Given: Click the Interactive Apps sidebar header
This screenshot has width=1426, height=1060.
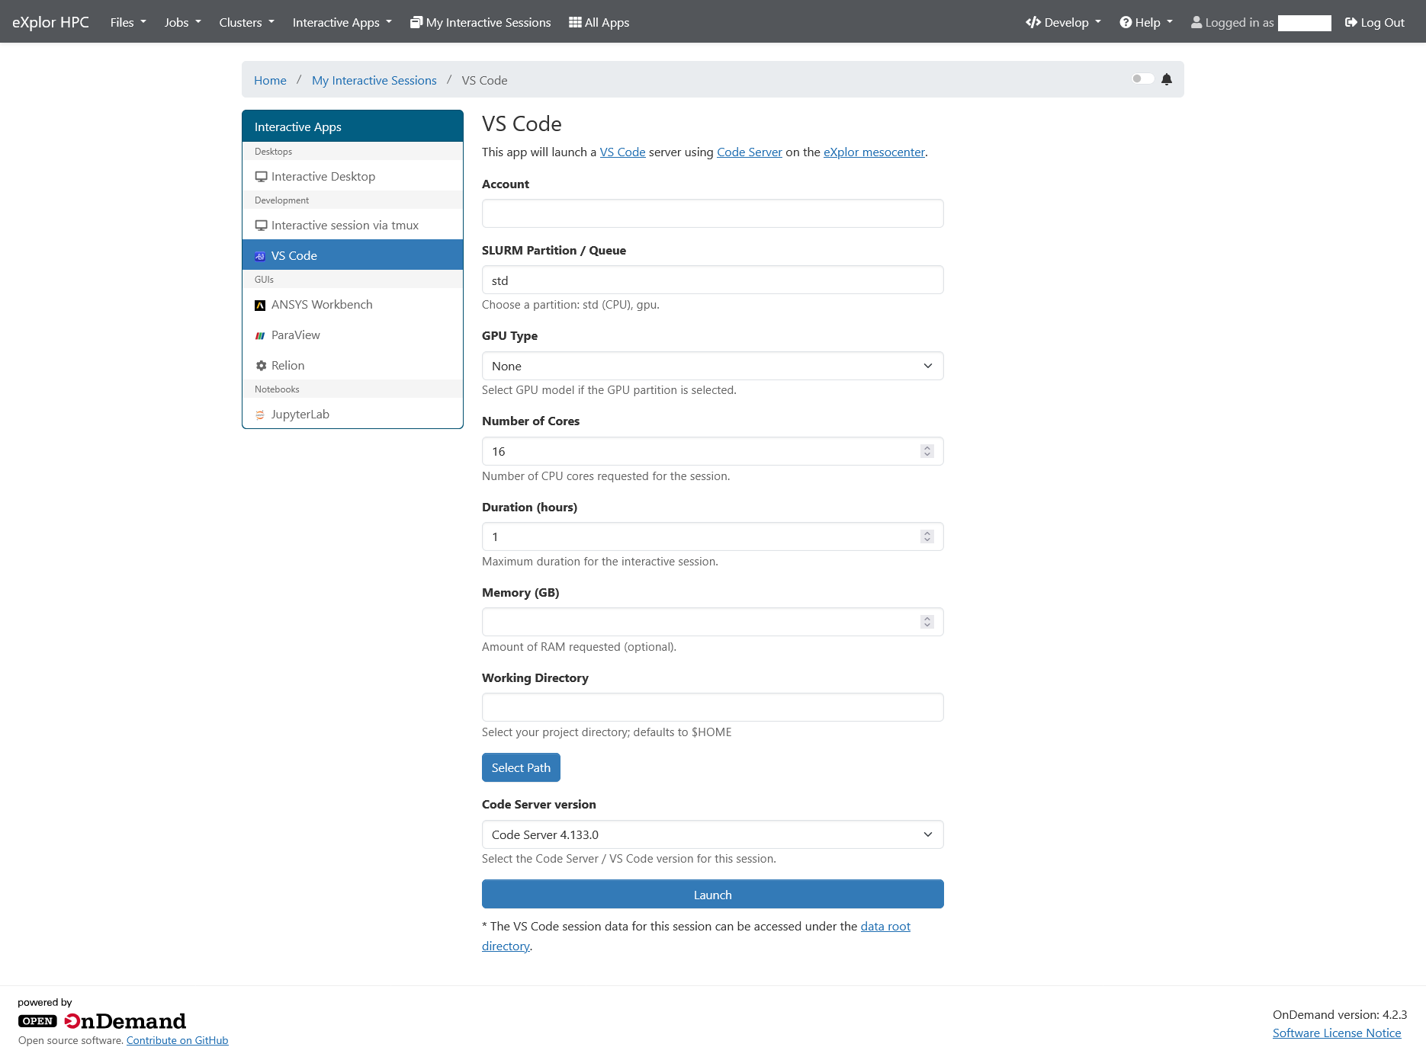Looking at the screenshot, I should (x=352, y=126).
